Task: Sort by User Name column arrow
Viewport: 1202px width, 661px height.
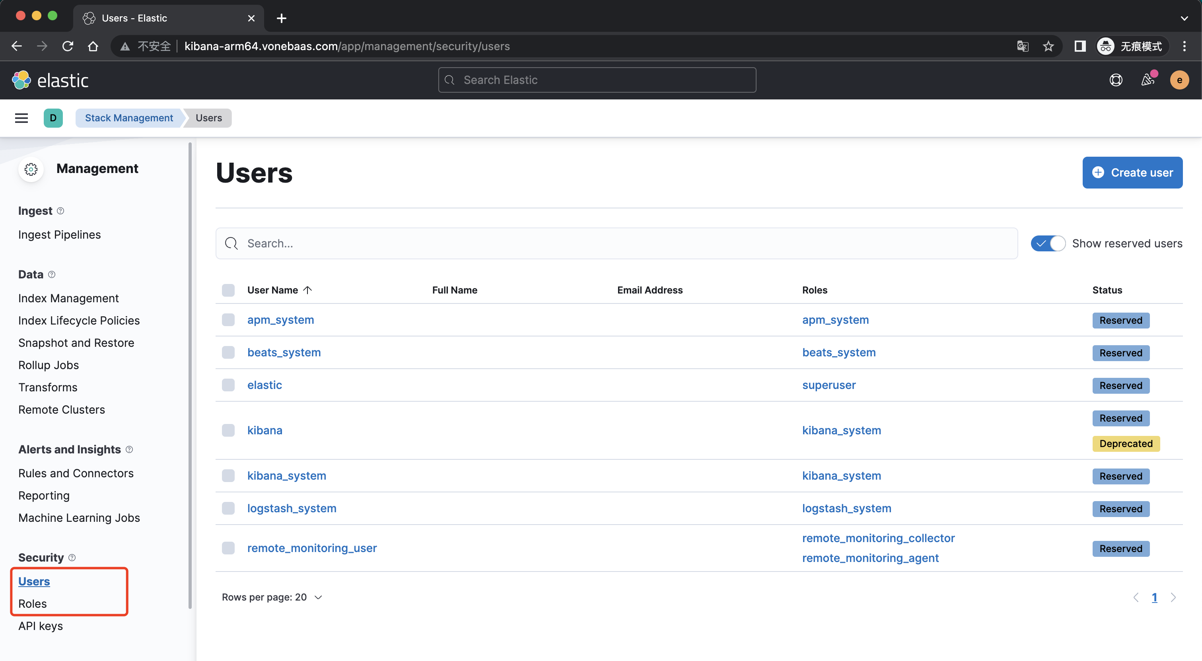Action: [307, 290]
